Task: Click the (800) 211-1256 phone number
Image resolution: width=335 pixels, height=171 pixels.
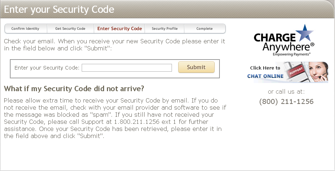Action: point(286,102)
